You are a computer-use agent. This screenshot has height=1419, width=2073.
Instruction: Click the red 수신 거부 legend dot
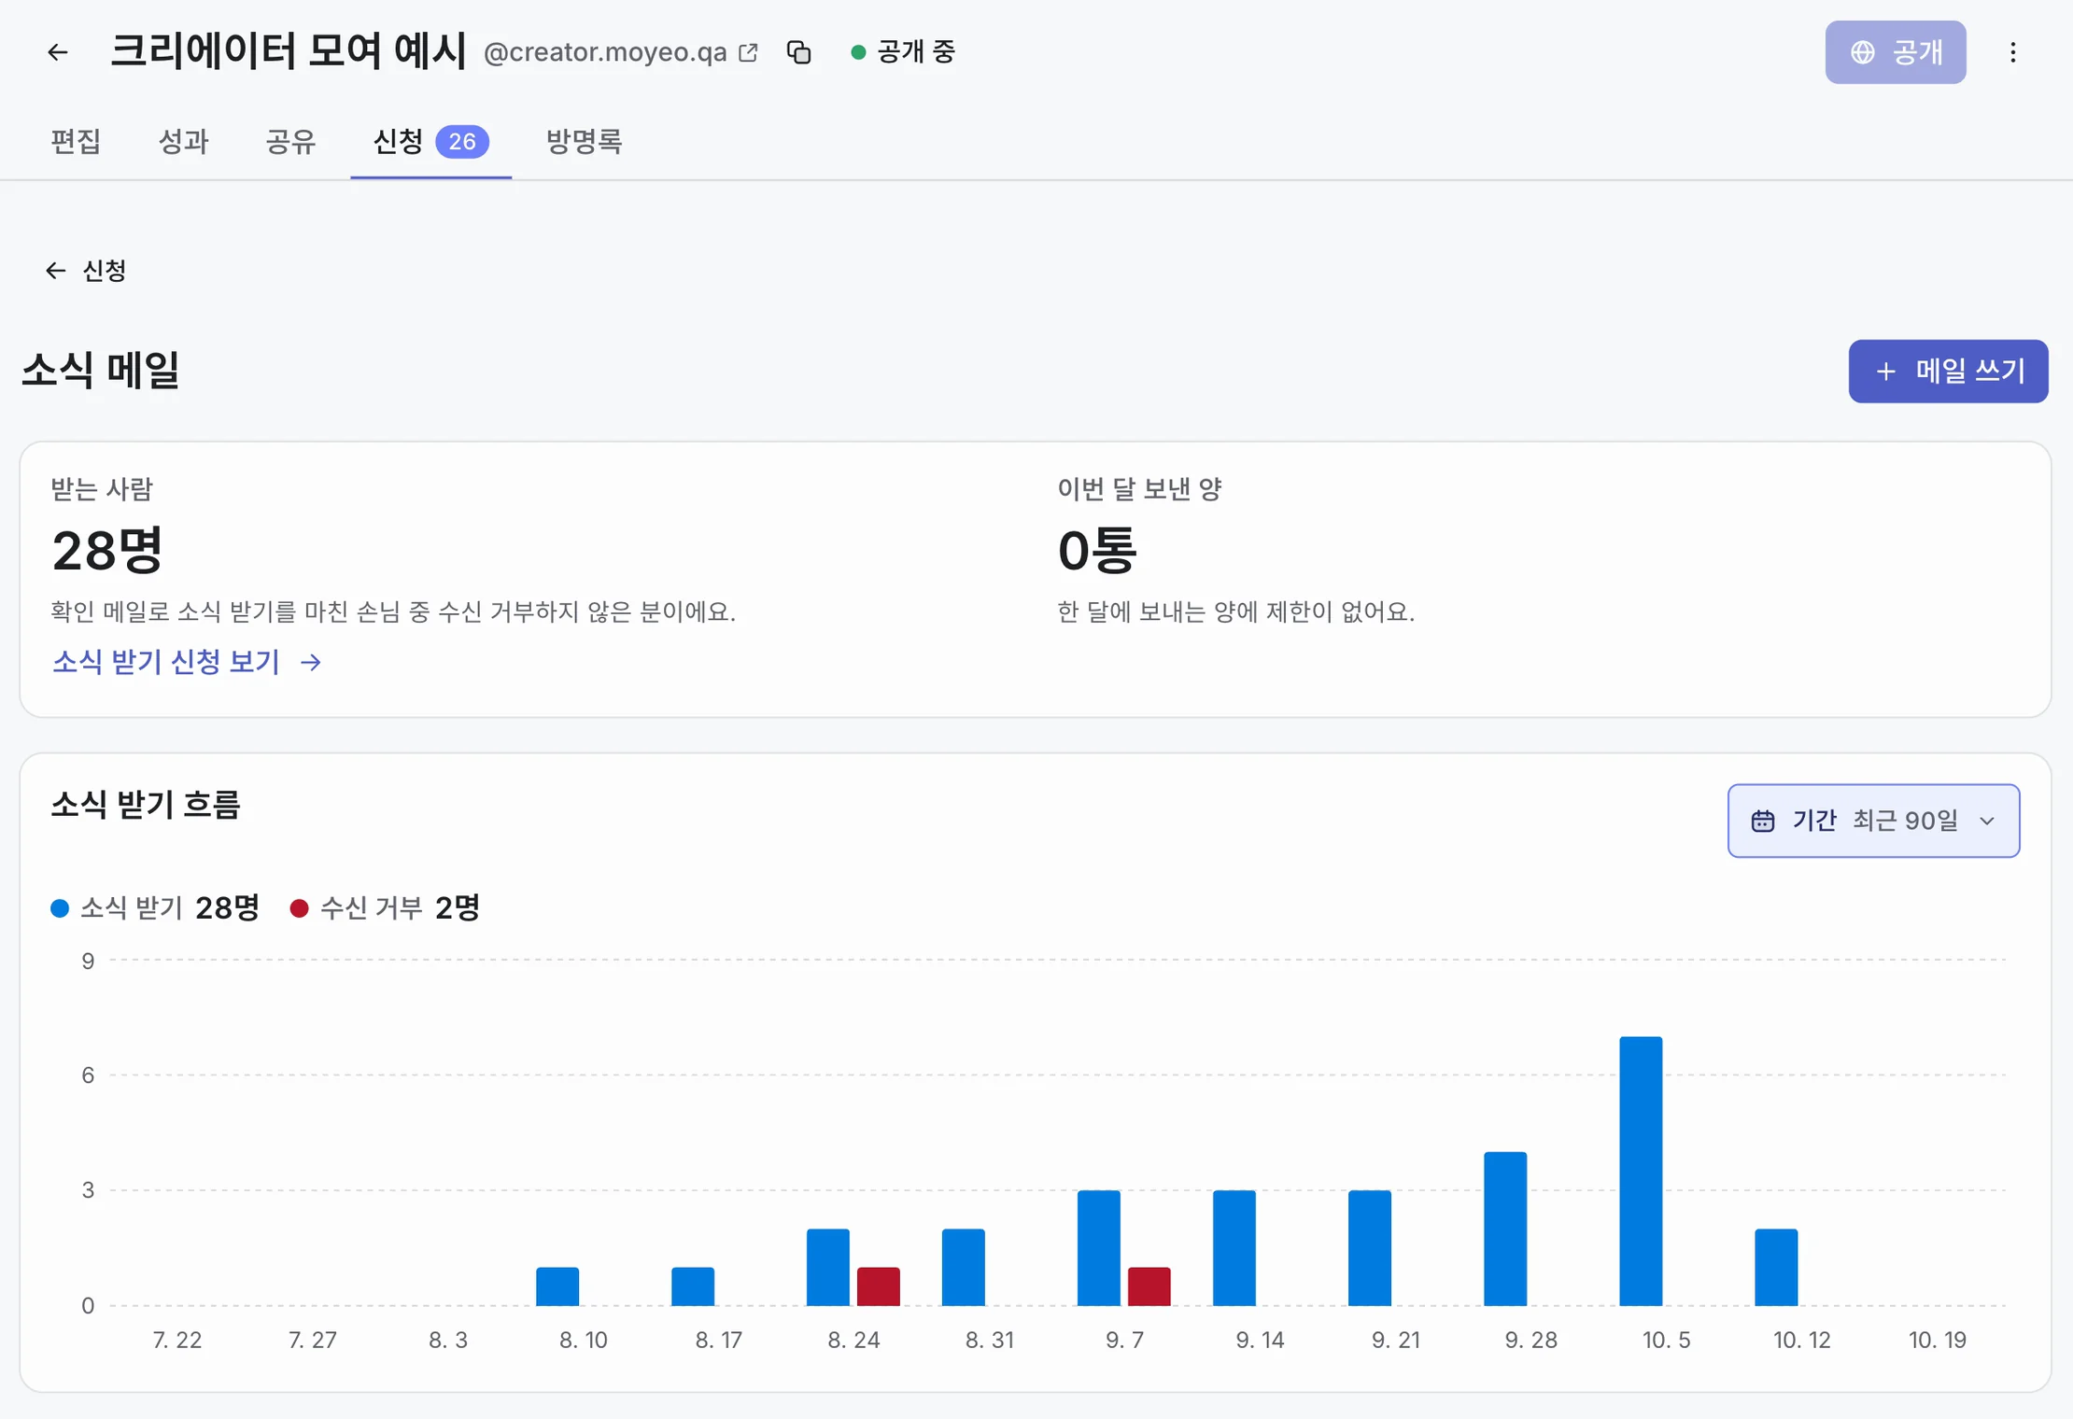299,908
